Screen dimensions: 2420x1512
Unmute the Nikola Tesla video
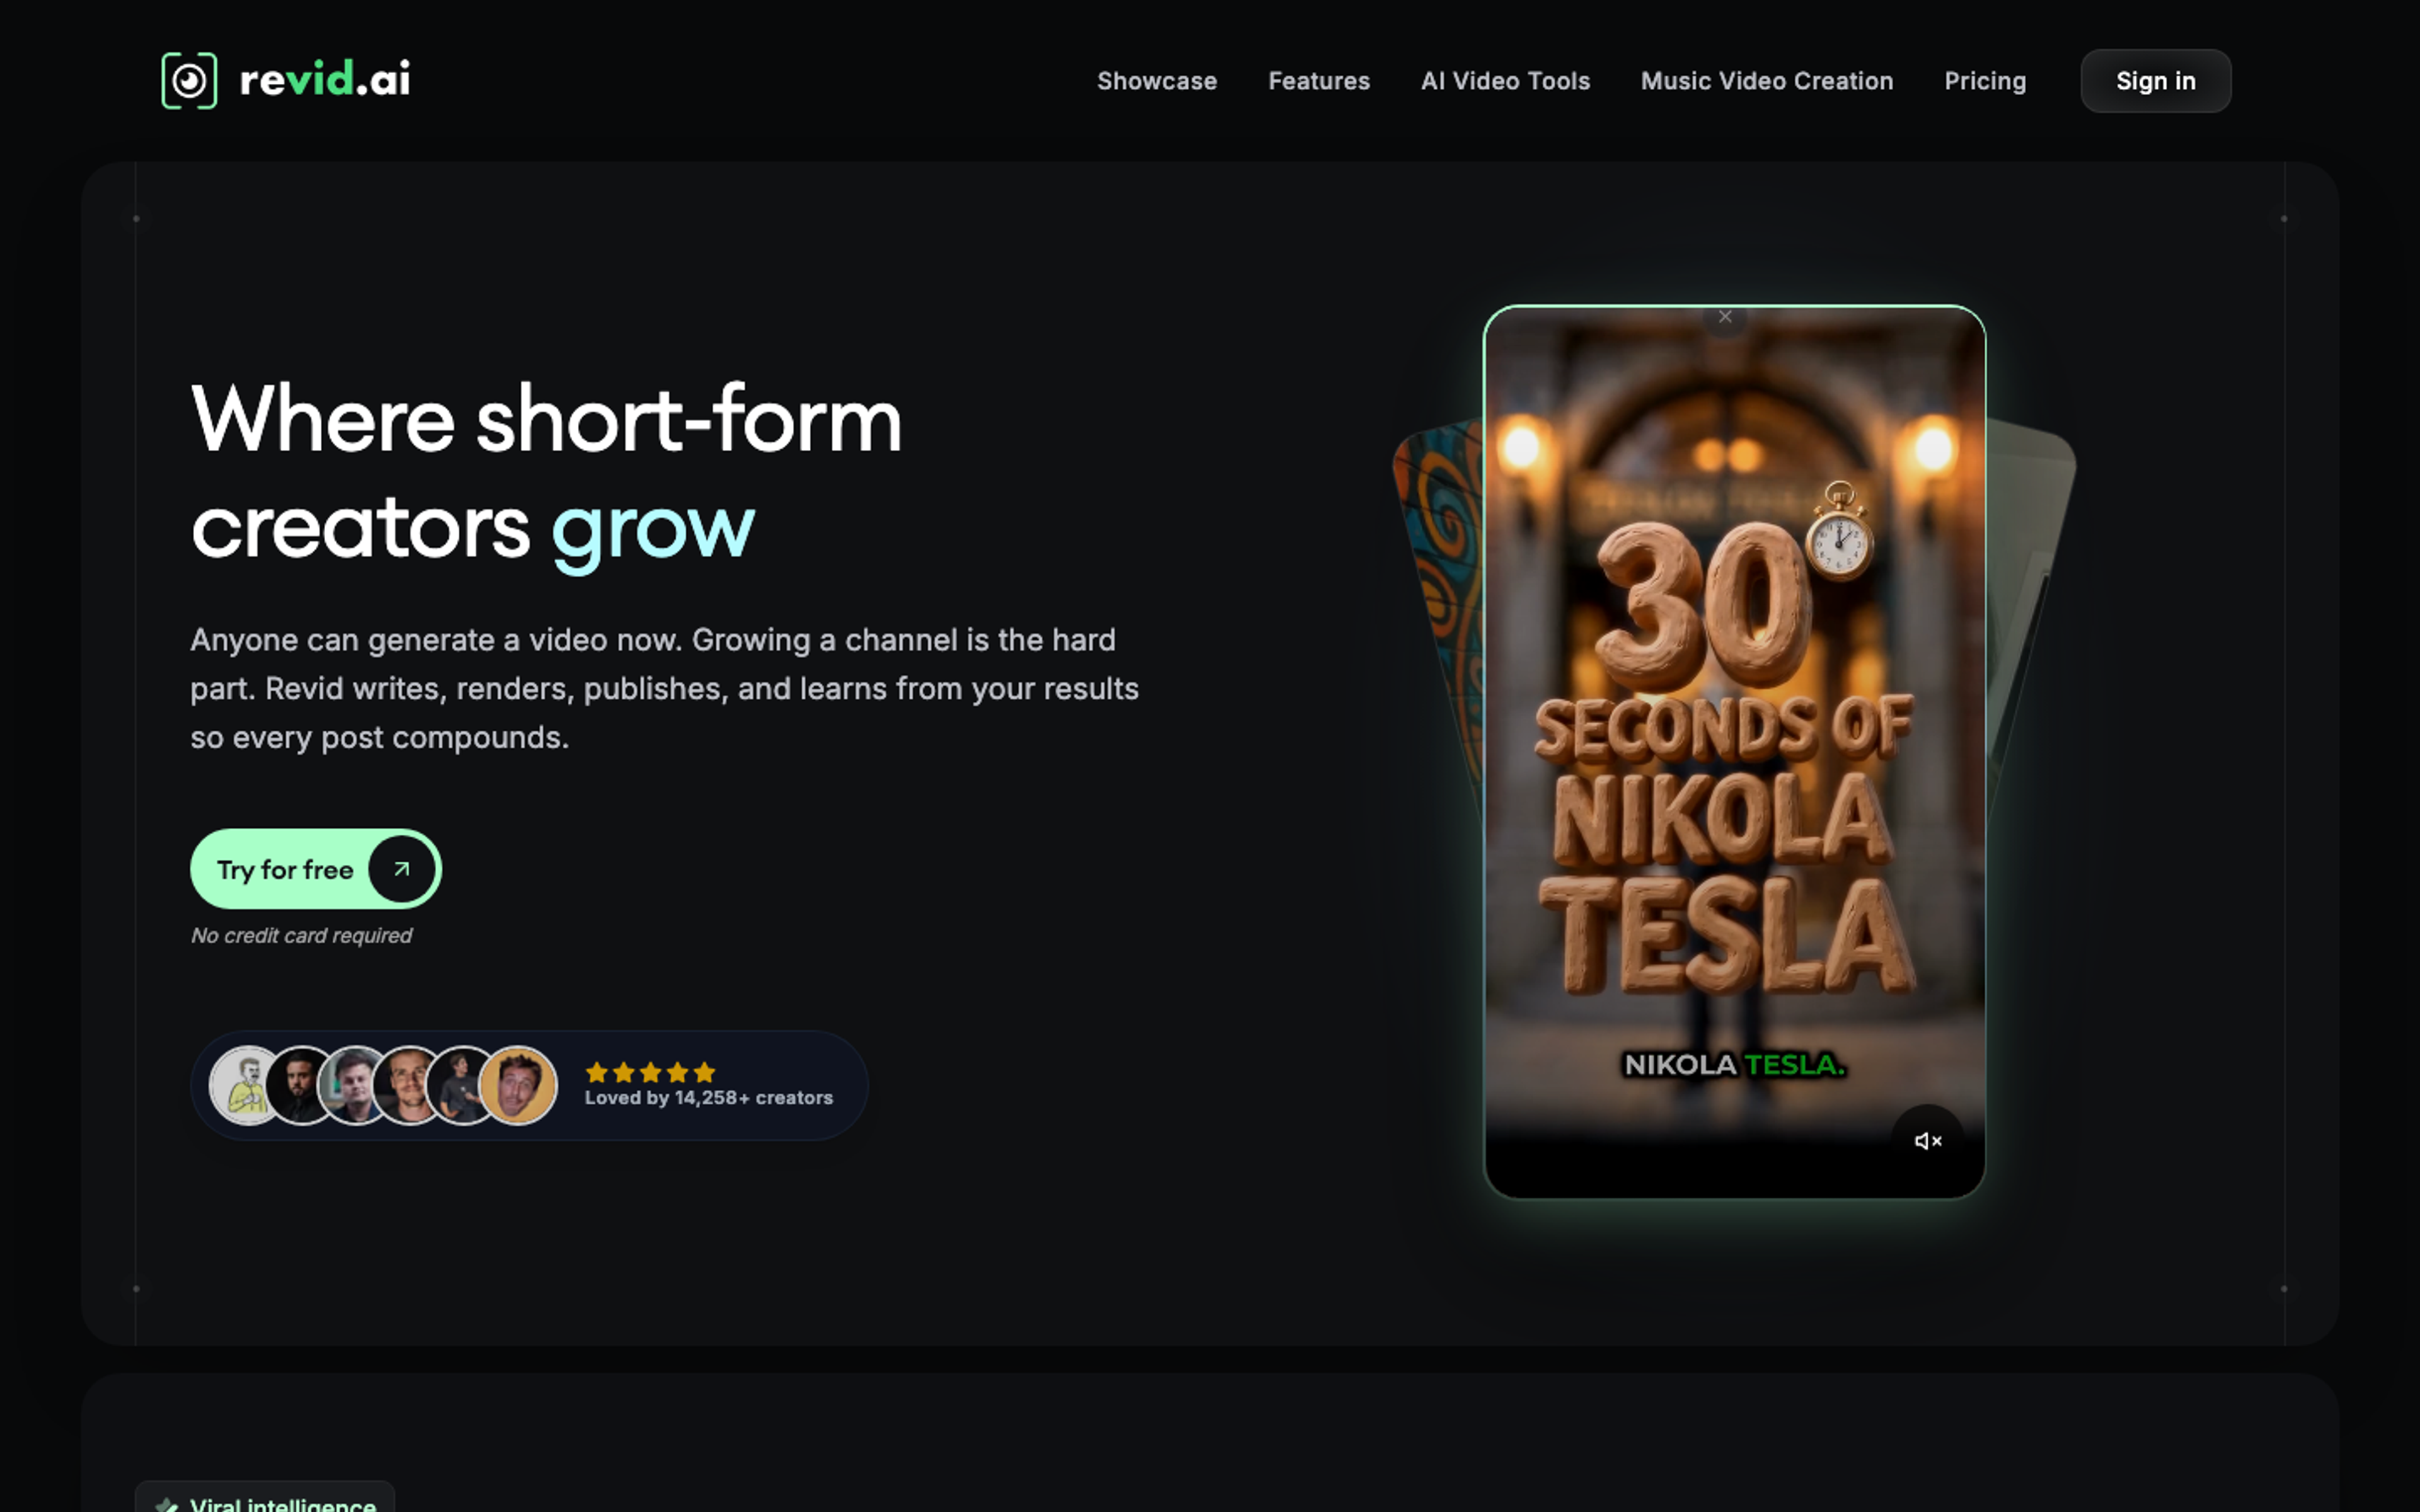click(x=1927, y=1141)
